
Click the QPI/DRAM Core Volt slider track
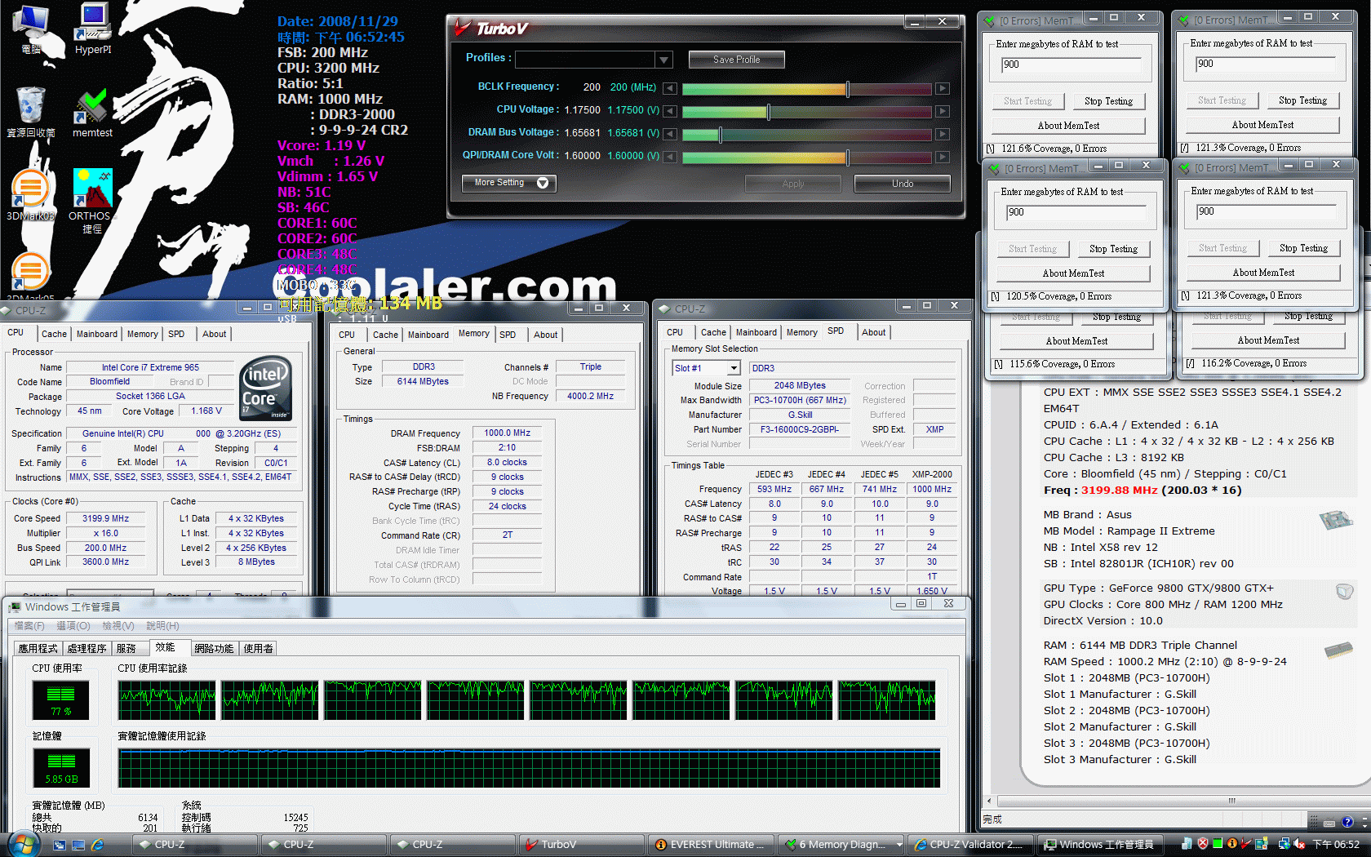pos(806,157)
